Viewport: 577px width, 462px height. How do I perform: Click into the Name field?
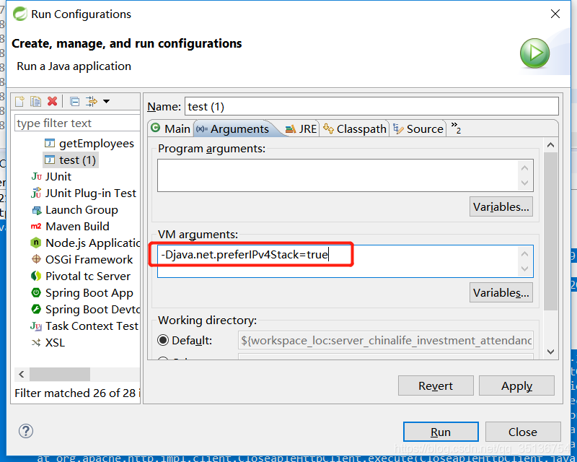pos(371,106)
